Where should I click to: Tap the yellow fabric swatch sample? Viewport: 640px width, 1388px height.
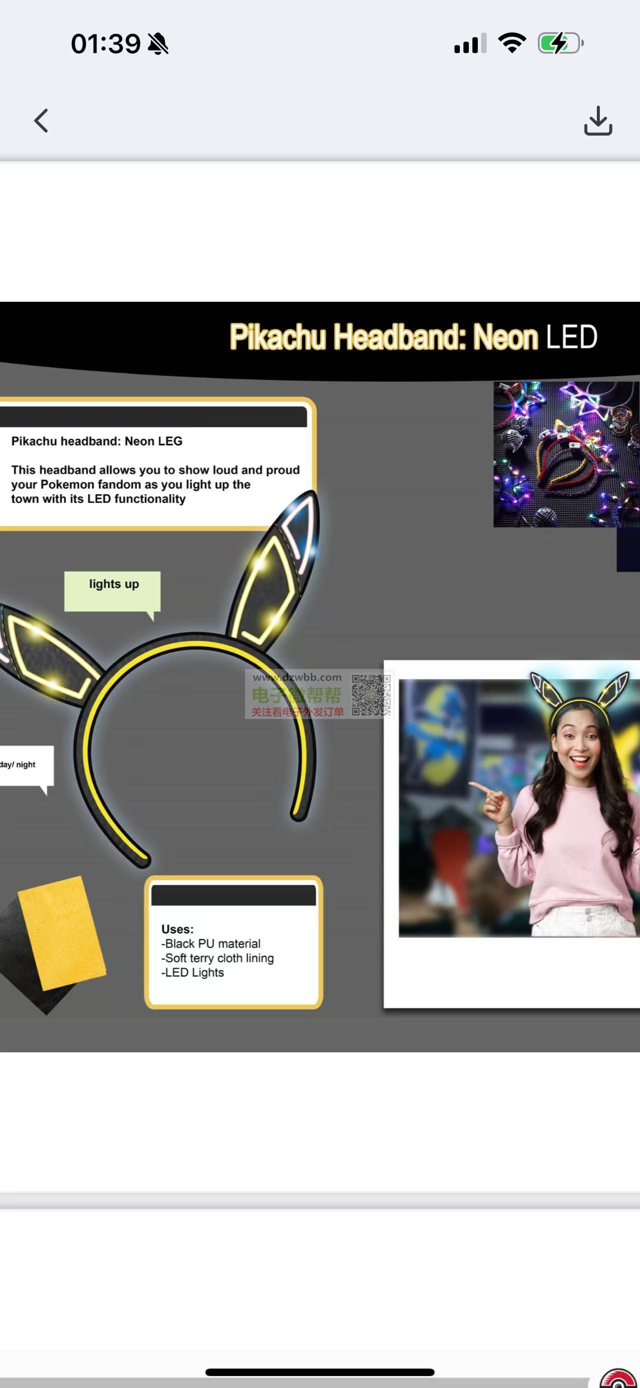[x=62, y=934]
